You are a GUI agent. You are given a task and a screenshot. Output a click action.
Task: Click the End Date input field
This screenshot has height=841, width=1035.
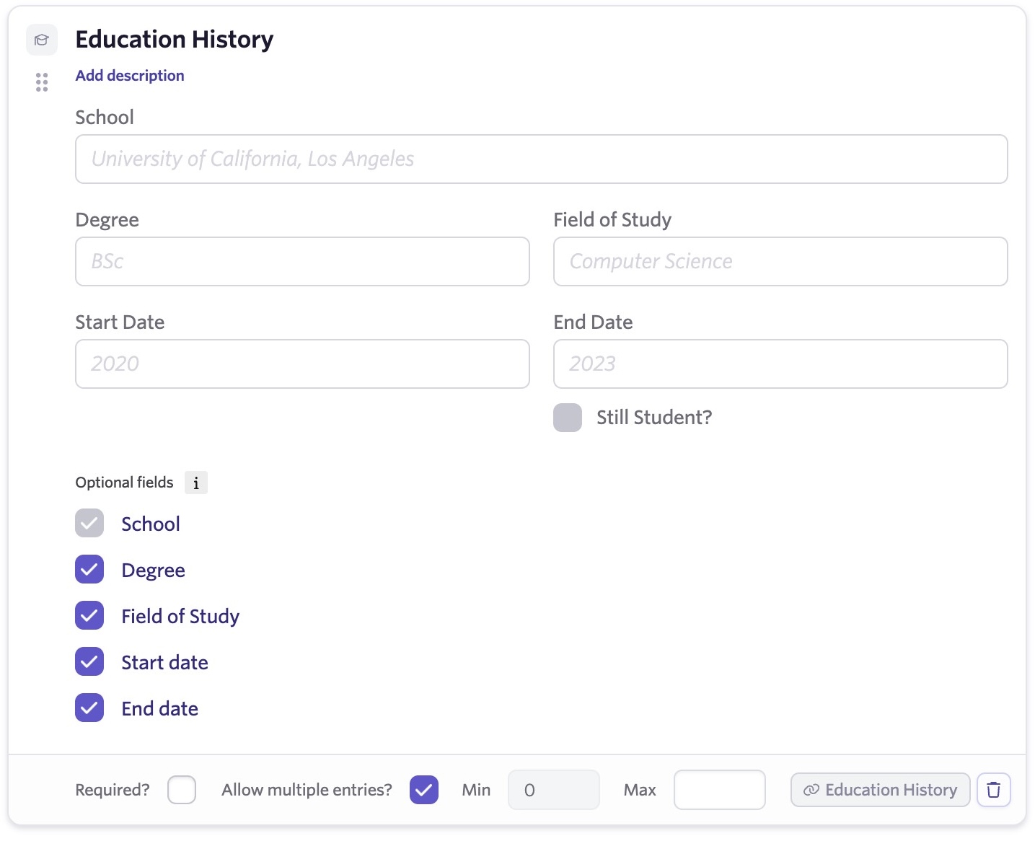coord(780,364)
